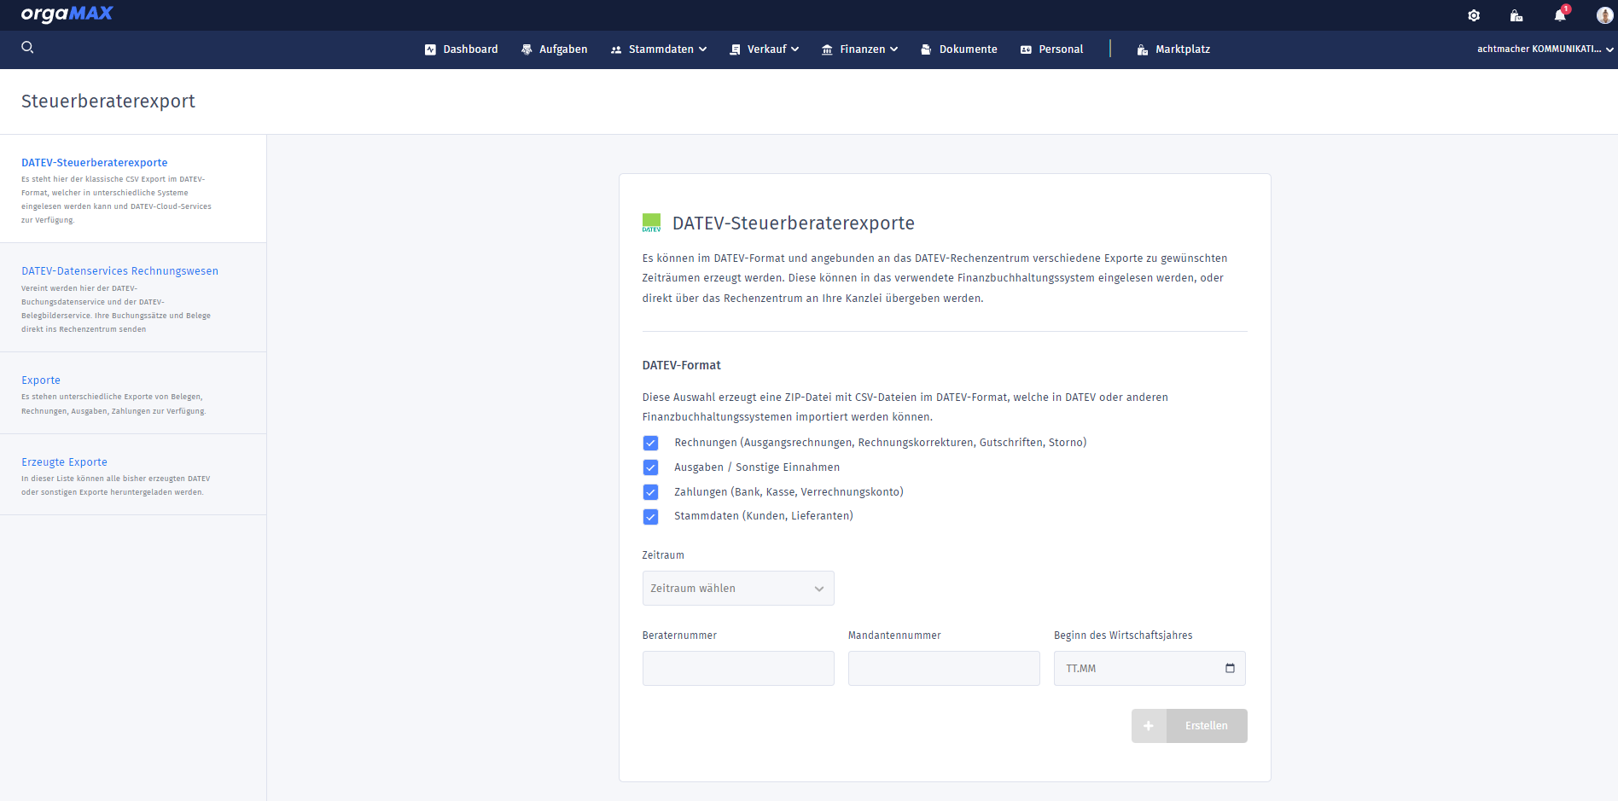This screenshot has height=801, width=1618.
Task: Focus the Mandantennummer input field
Action: [944, 669]
